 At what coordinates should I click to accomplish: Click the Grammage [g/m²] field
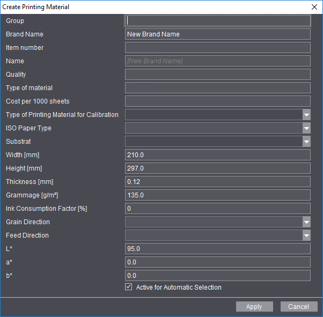[217, 195]
